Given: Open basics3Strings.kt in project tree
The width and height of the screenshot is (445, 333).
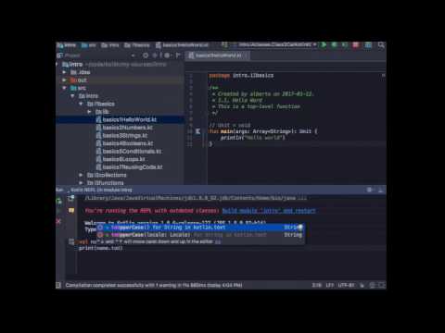Looking at the screenshot, I should (x=125, y=135).
